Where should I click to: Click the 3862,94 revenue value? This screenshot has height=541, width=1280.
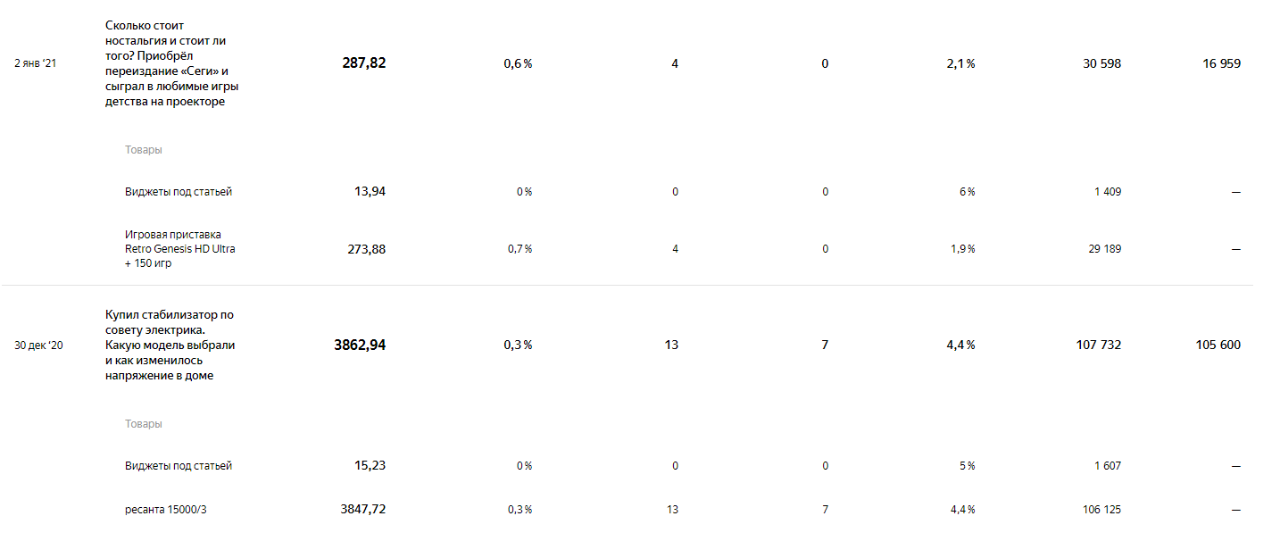[361, 345]
